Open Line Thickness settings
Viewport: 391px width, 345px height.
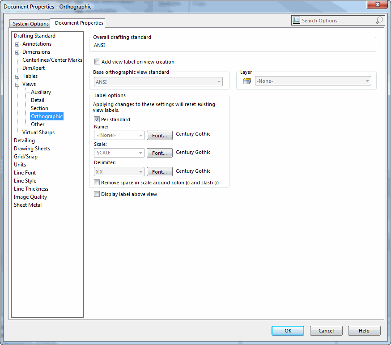[31, 189]
